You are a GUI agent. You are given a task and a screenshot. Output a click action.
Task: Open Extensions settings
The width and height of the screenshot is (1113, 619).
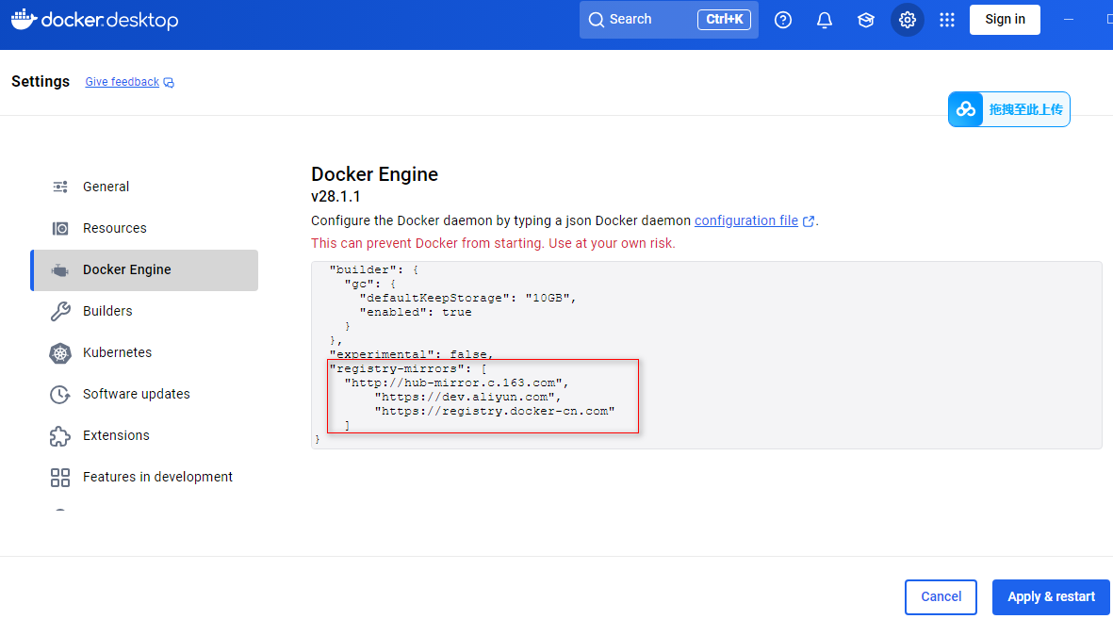[x=145, y=436]
